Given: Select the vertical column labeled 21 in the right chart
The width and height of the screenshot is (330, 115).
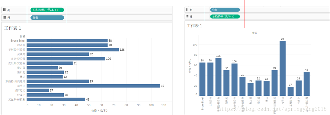Looking at the screenshot, I should click(x=242, y=86).
